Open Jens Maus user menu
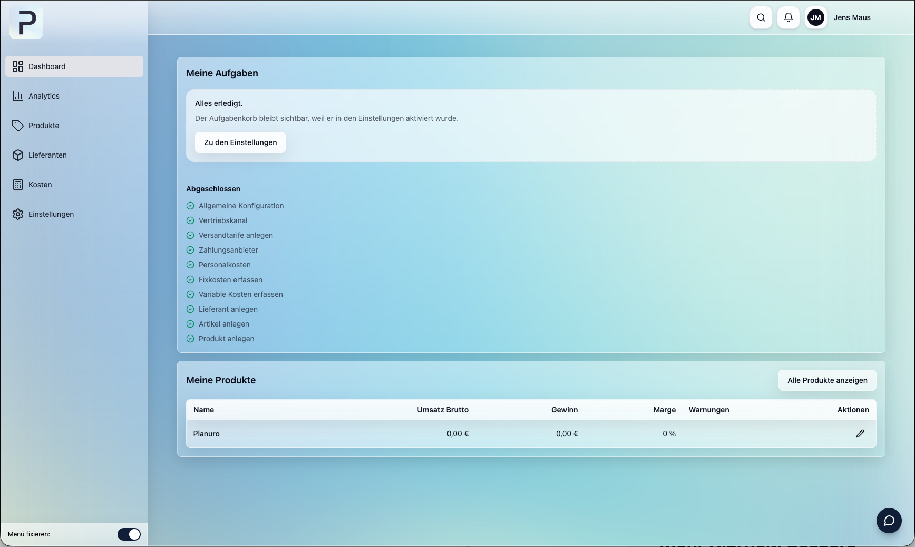915x547 pixels. (x=851, y=17)
